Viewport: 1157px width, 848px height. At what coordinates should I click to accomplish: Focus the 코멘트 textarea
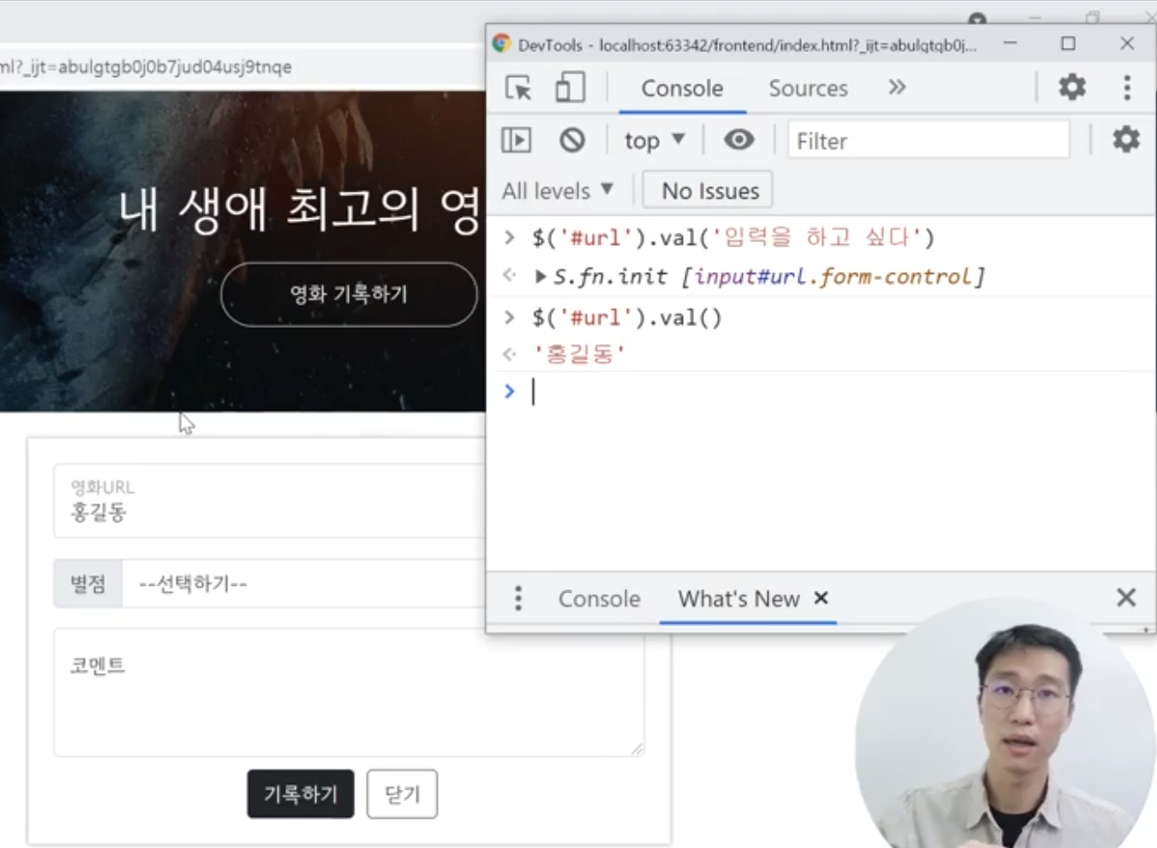[x=349, y=693]
